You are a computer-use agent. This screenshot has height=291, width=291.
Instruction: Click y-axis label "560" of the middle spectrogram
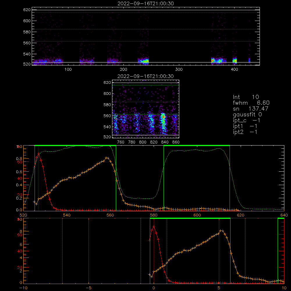107,116
